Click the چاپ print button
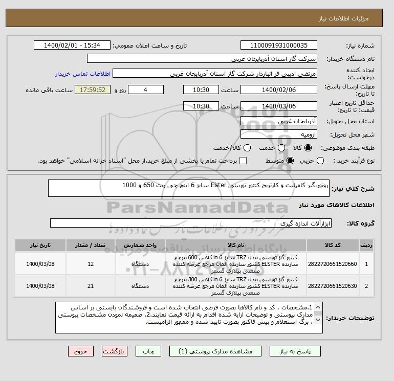 tap(148, 351)
